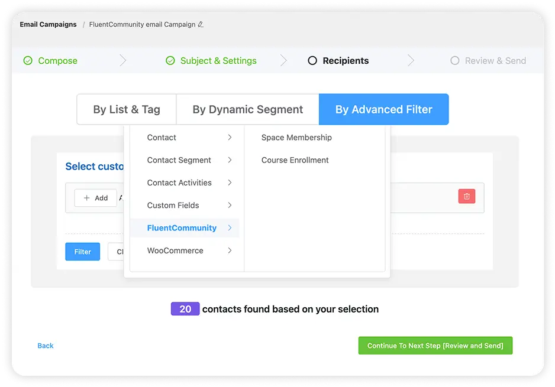Viewport: 555px width, 387px height.
Task: Open the Recipients step
Action: tap(338, 61)
